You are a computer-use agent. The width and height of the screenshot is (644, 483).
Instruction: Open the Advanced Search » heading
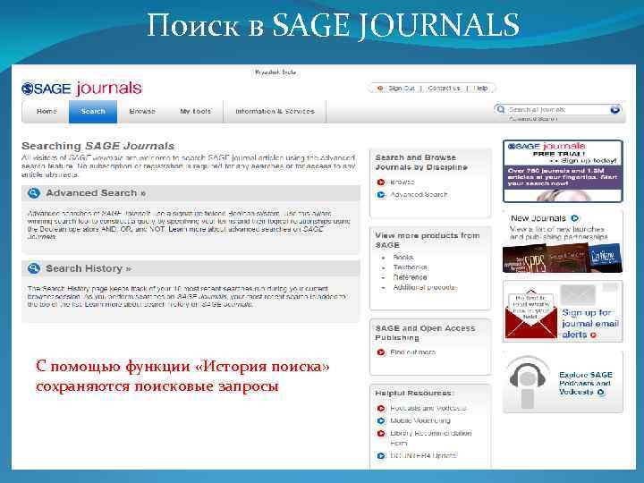(96, 193)
